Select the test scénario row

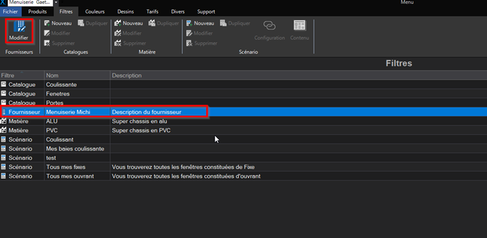tap(243, 158)
